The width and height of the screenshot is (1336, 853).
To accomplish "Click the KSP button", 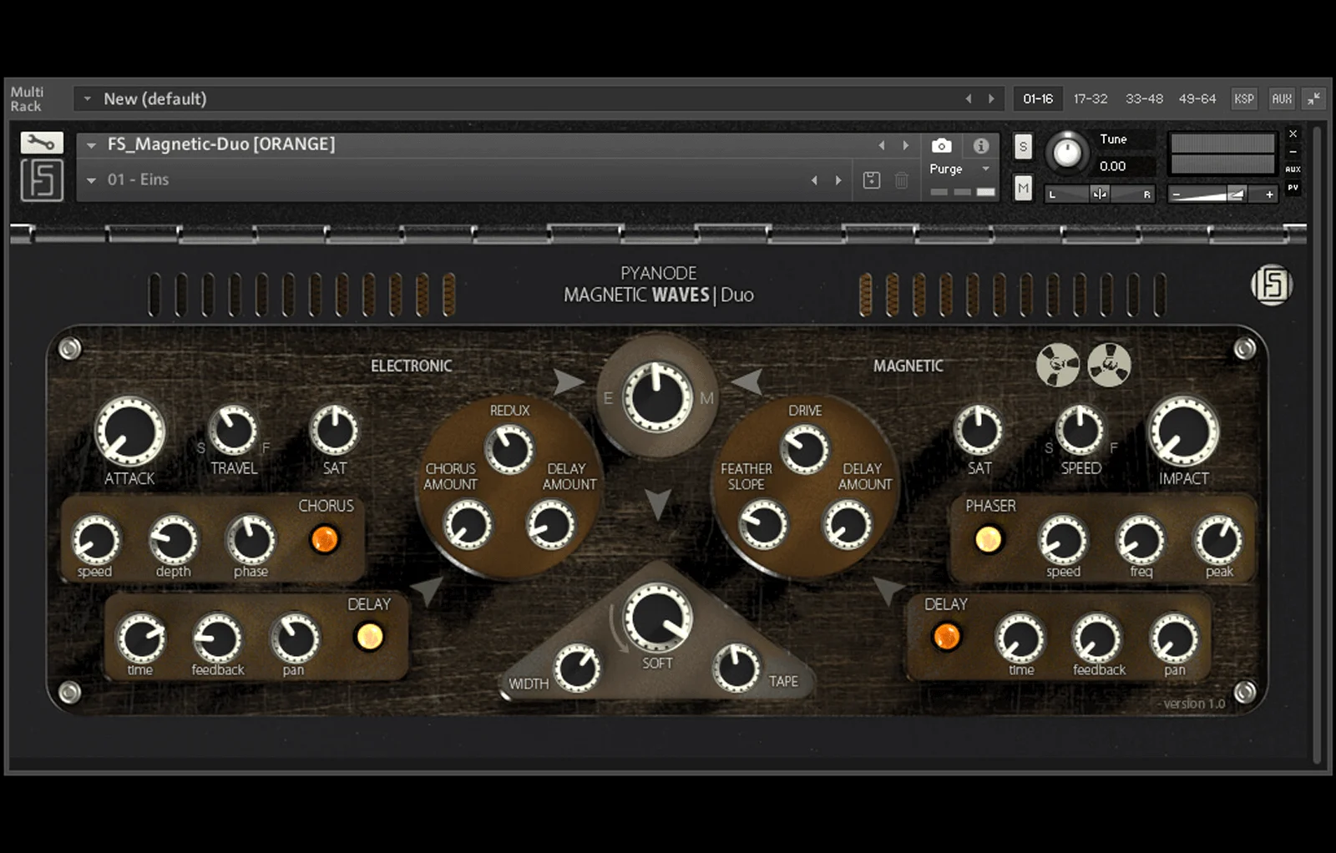I will 1243,98.
